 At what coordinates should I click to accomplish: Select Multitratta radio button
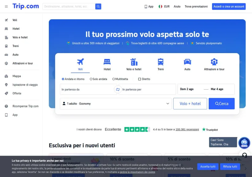point(114,79)
